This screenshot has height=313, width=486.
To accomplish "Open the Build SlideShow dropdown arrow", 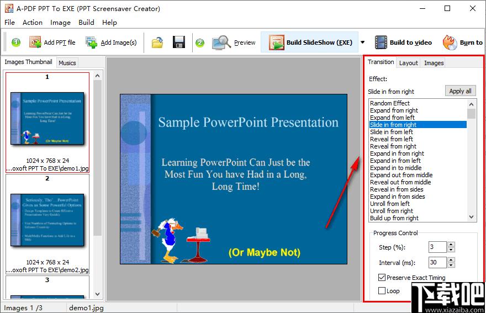I will (362, 42).
